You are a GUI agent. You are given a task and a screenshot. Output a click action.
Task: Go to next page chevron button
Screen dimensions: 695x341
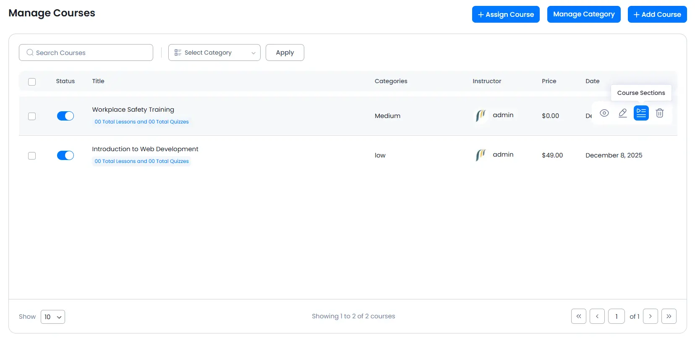(x=650, y=316)
